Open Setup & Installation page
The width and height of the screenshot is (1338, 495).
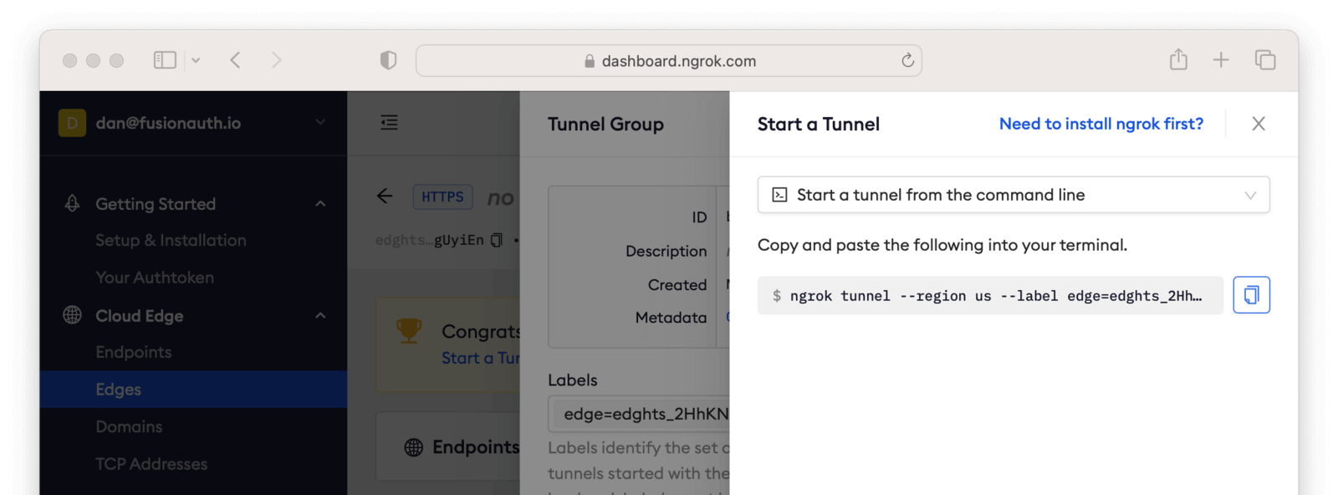(x=171, y=241)
